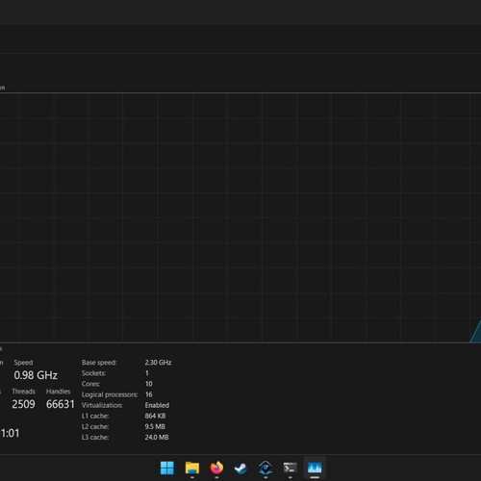This screenshot has height=481, width=481.
Task: Click the Task Manager taskbar icon
Action: point(315,468)
